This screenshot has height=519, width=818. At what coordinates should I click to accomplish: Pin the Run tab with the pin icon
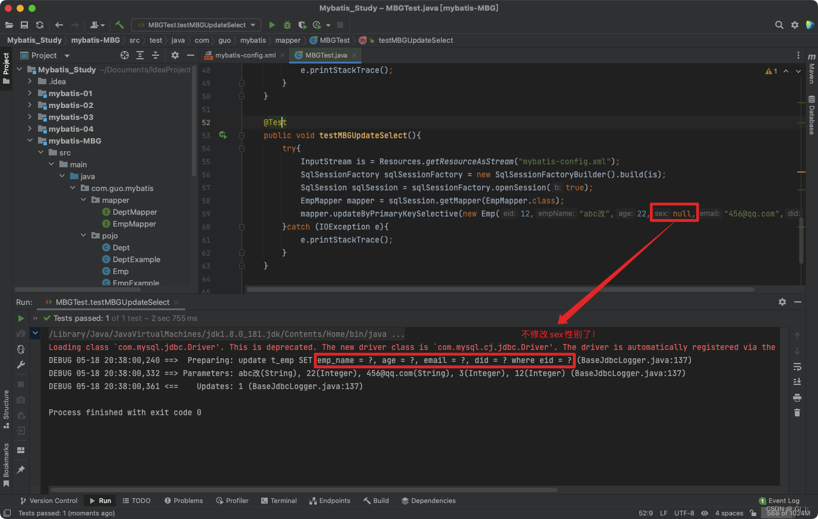(x=21, y=470)
